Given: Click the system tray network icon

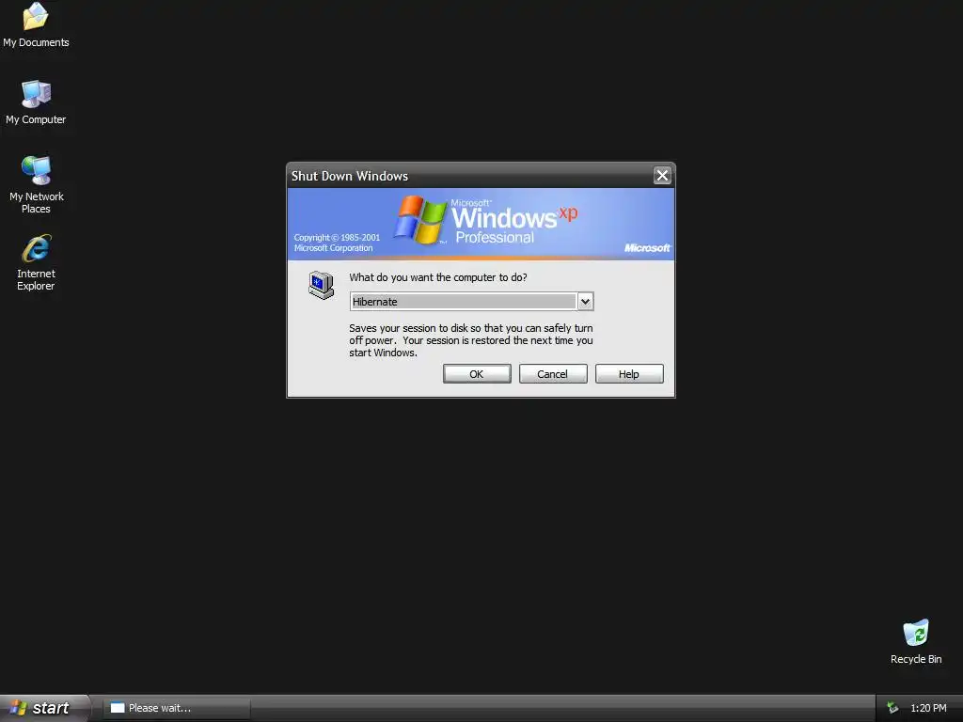Looking at the screenshot, I should [x=892, y=708].
